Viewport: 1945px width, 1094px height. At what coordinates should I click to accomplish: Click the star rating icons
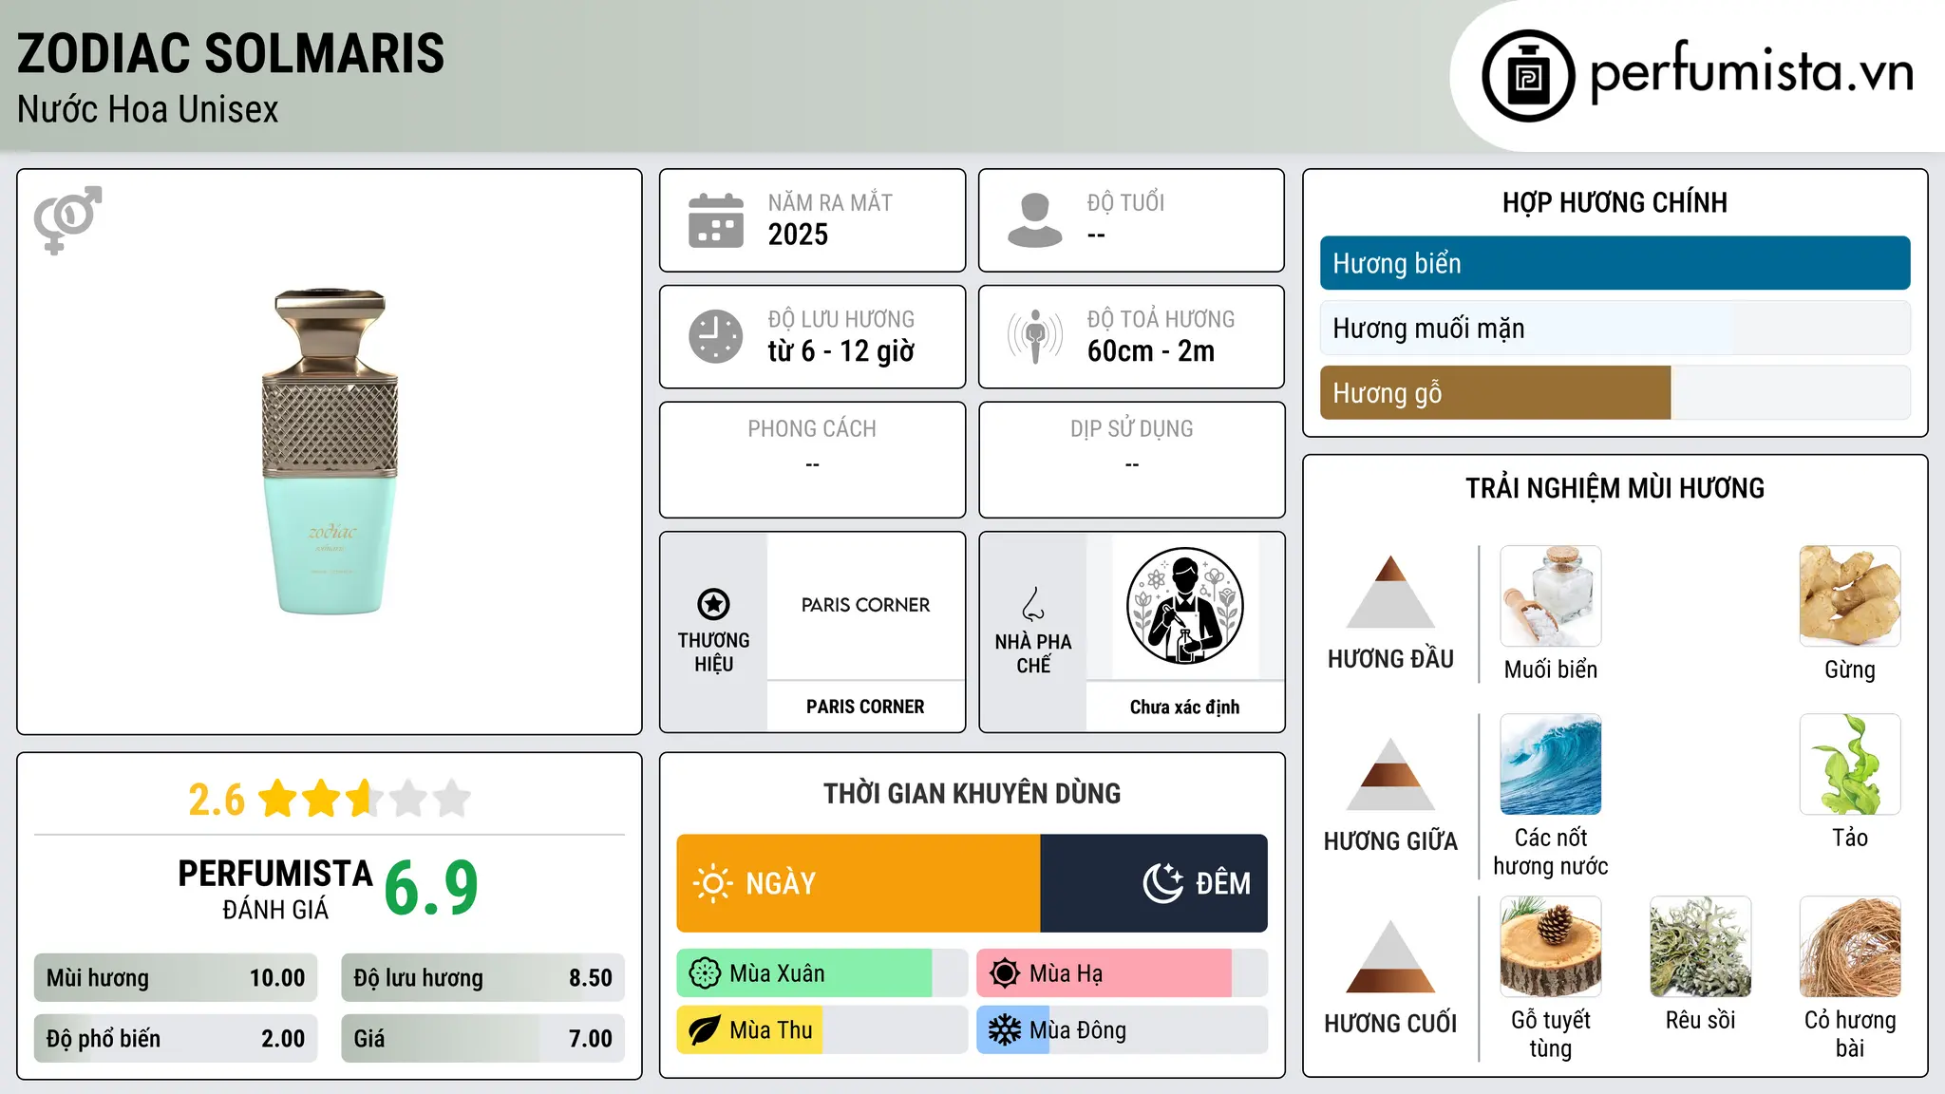tap(365, 799)
